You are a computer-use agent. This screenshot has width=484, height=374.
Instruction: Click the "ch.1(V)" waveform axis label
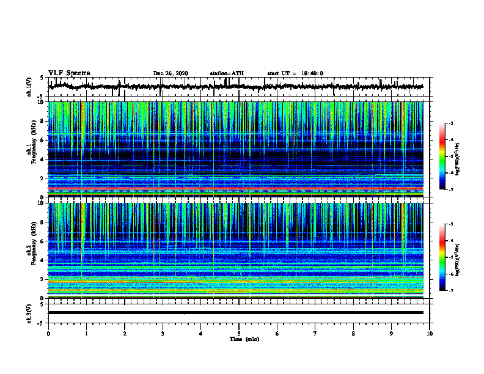pos(29,87)
